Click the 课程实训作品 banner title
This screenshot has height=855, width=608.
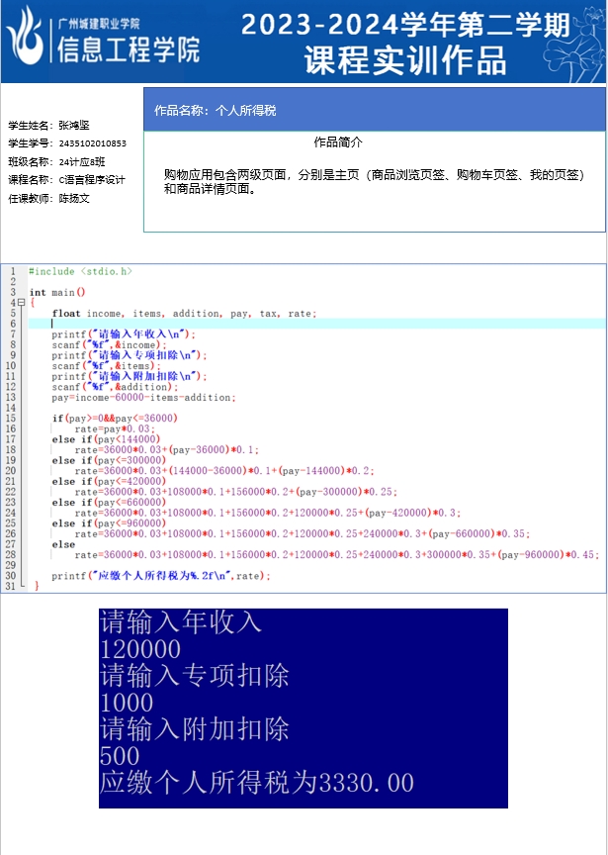405,61
